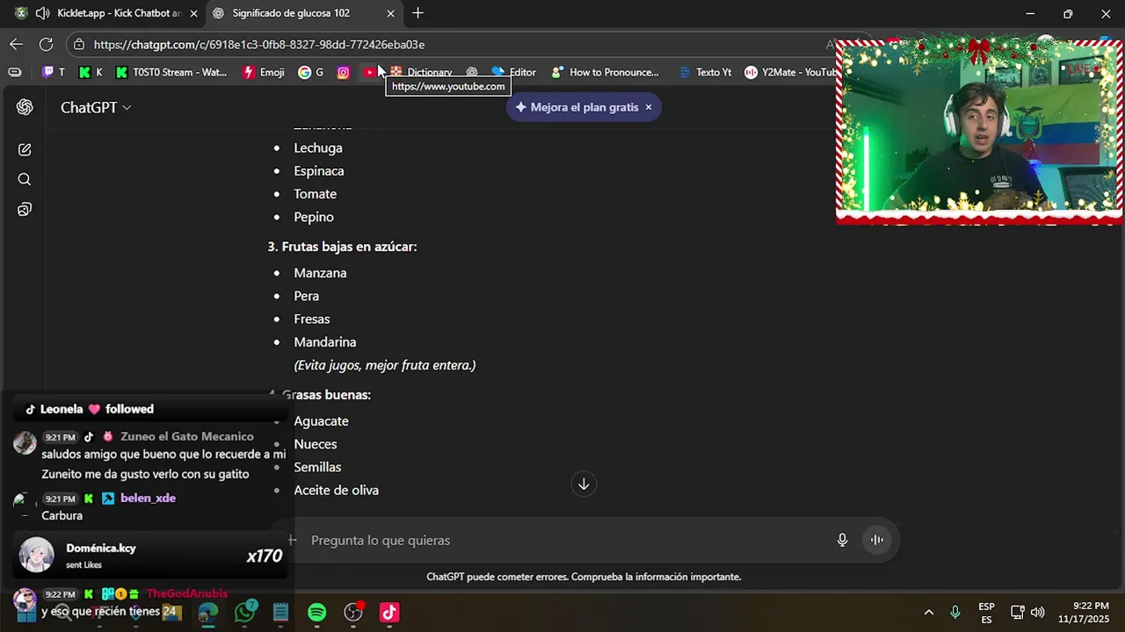The width and height of the screenshot is (1125, 632).
Task: Mute the Kicklet.app tab via speaker icon
Action: point(42,13)
